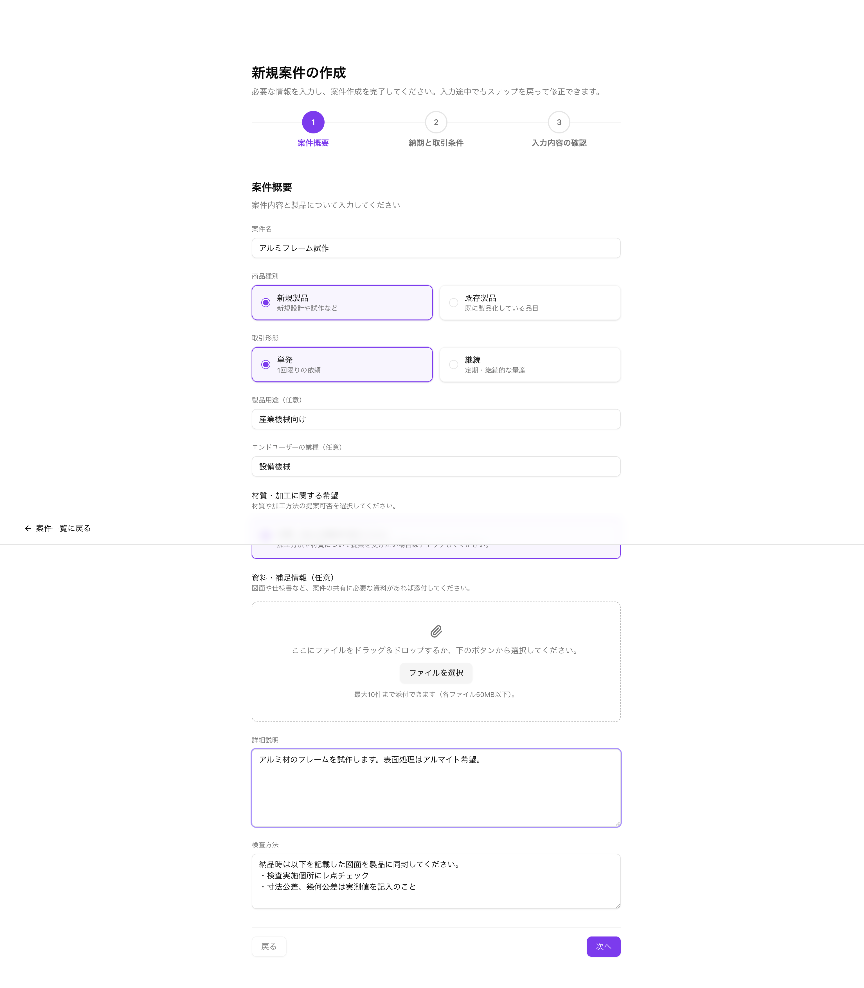
Task: Click step 3 circle in progress stepper
Action: [x=559, y=122]
